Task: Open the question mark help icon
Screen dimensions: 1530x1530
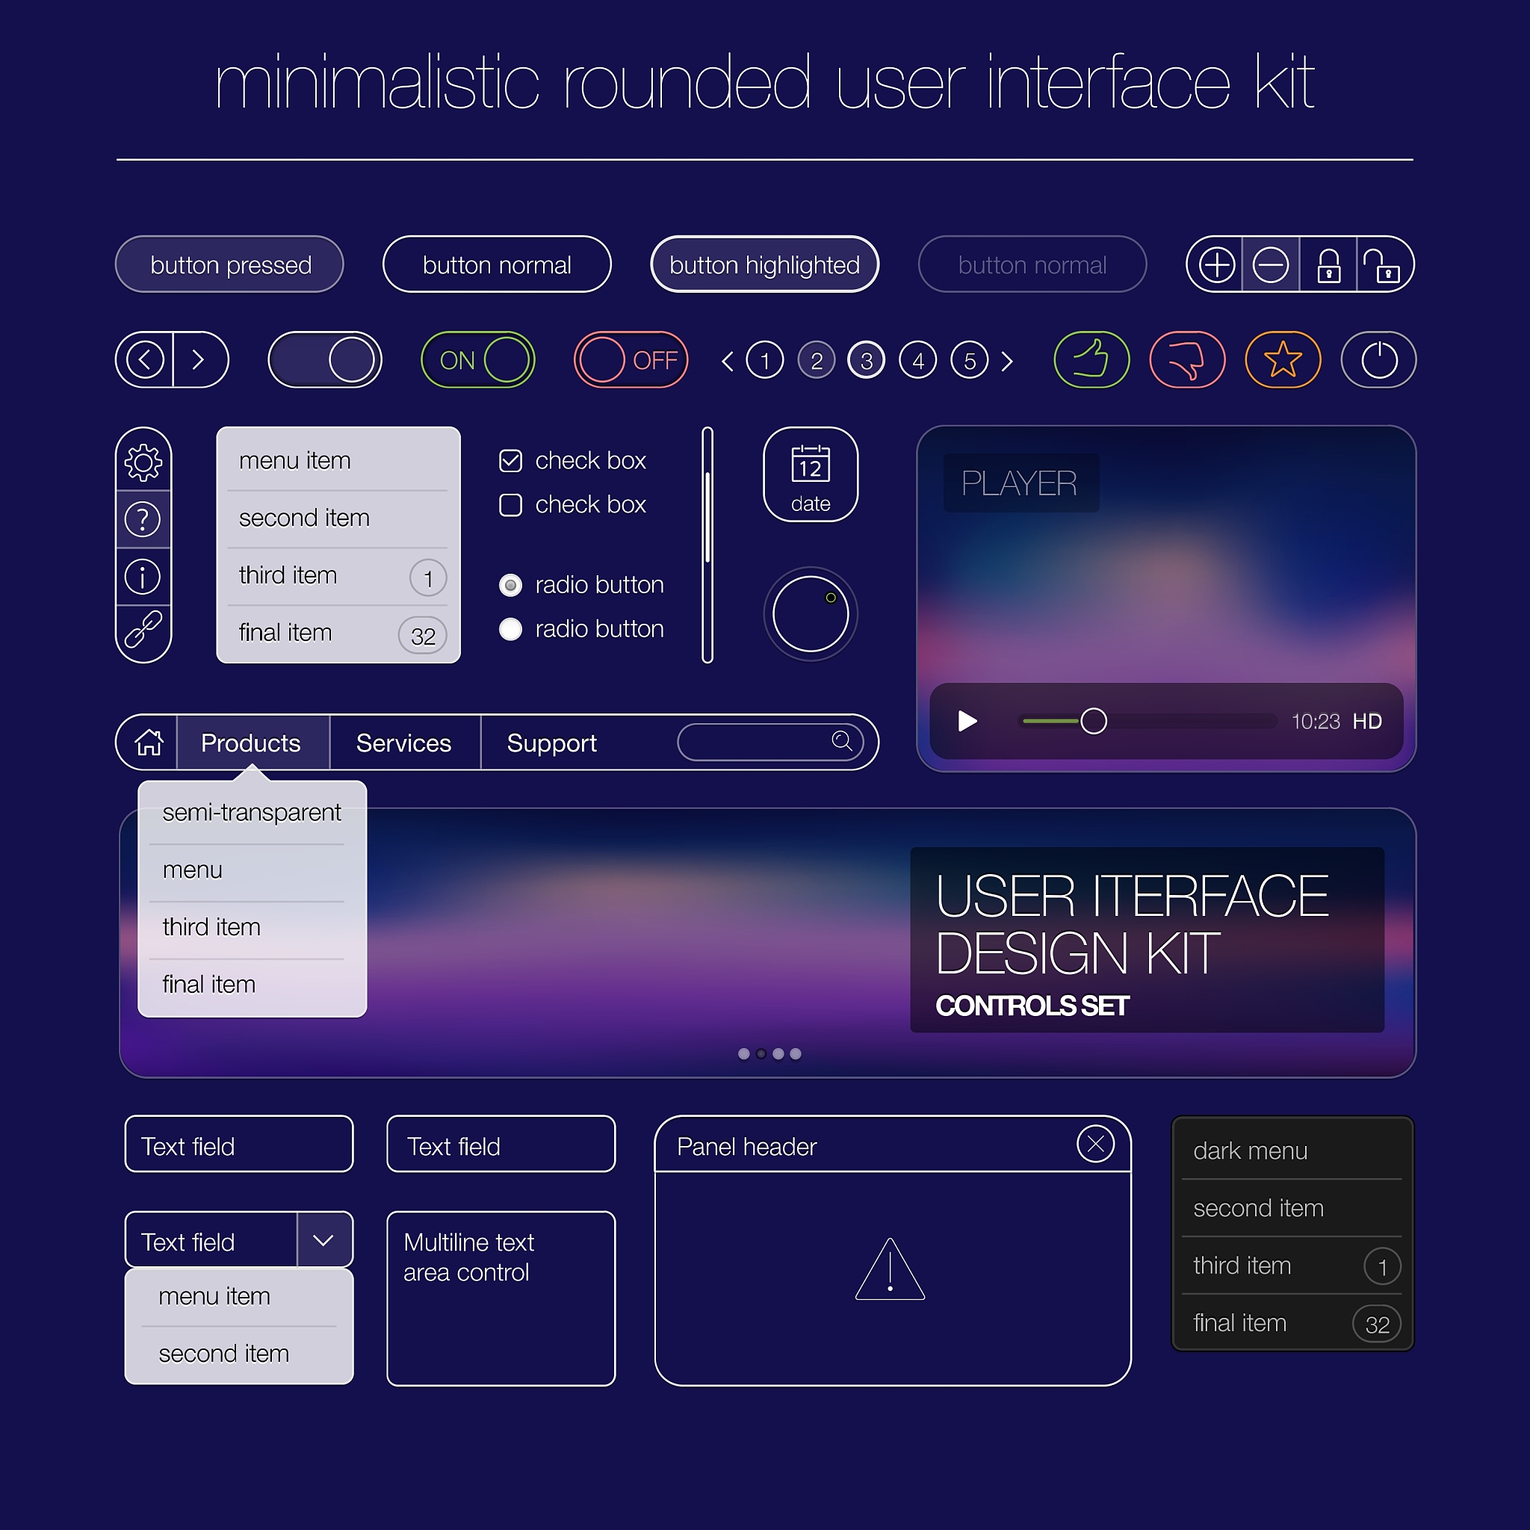Action: (x=143, y=519)
